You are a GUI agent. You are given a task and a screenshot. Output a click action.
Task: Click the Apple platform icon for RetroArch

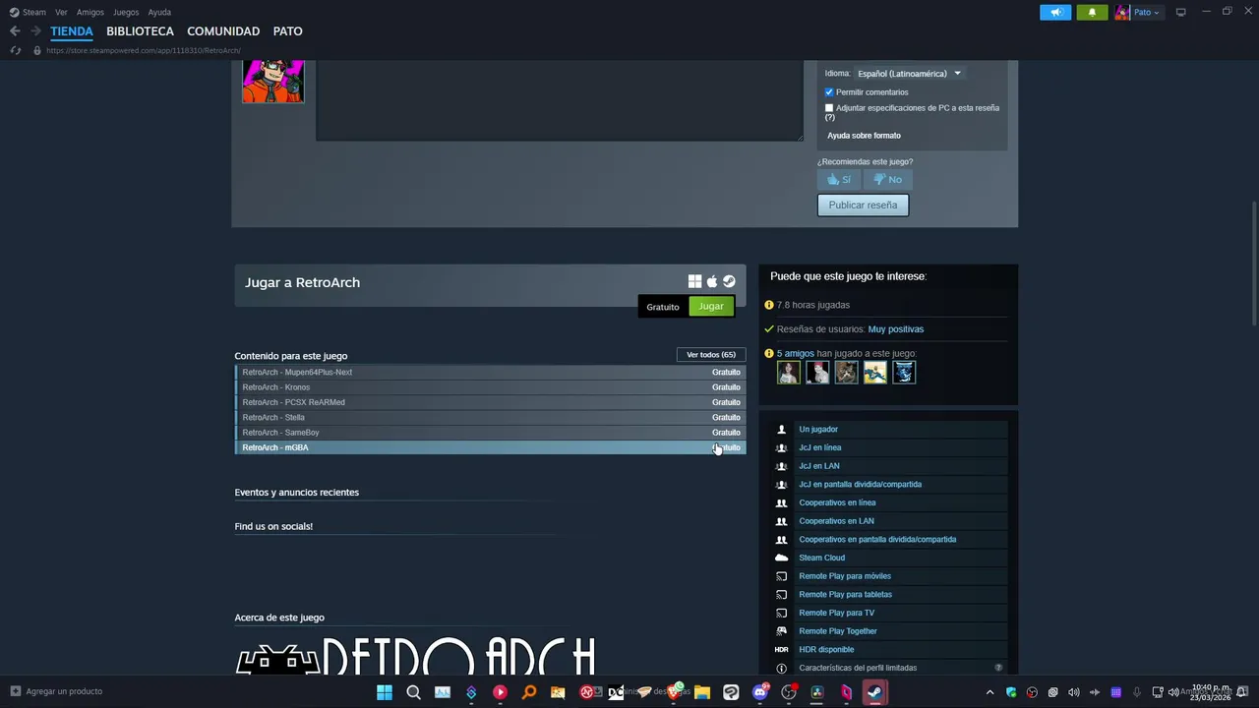712,281
